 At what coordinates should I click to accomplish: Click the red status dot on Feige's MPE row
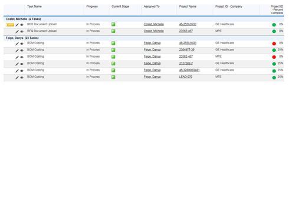(274, 57)
